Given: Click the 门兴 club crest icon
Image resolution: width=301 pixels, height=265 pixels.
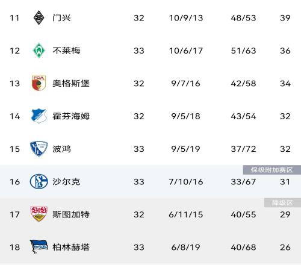Looking at the screenshot, I should pyautogui.click(x=39, y=18).
